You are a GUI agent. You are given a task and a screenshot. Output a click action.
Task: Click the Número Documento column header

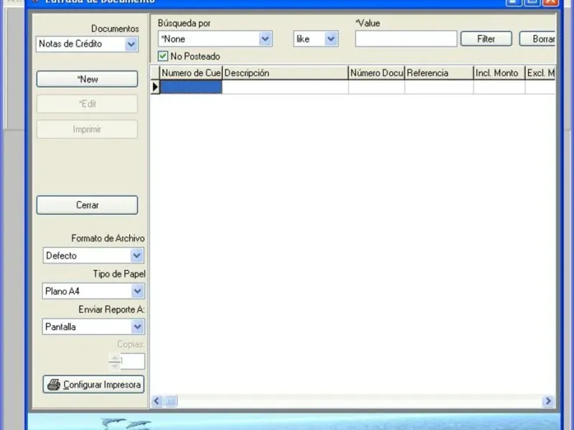pos(377,73)
